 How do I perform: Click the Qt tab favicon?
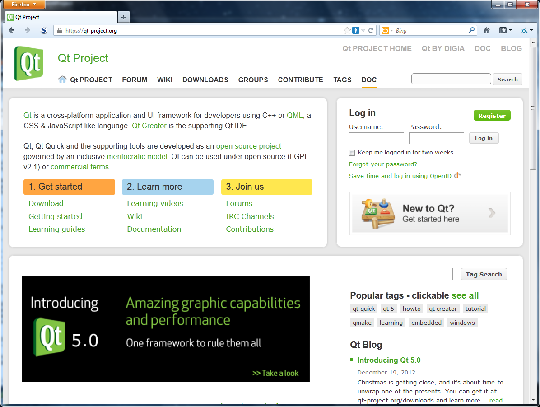point(10,17)
